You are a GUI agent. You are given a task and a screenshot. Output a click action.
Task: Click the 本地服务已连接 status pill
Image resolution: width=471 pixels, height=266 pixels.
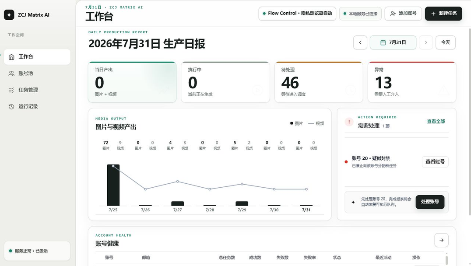360,14
